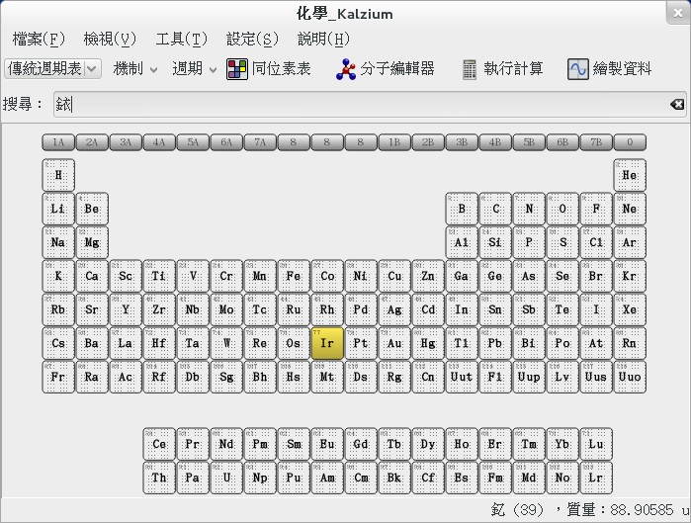
Task: Open the 檔案(F) menu
Action: [39, 40]
